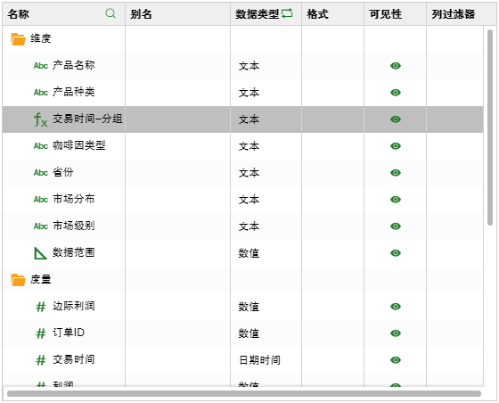
Task: Click the 度量 folder icon
Action: point(18,280)
